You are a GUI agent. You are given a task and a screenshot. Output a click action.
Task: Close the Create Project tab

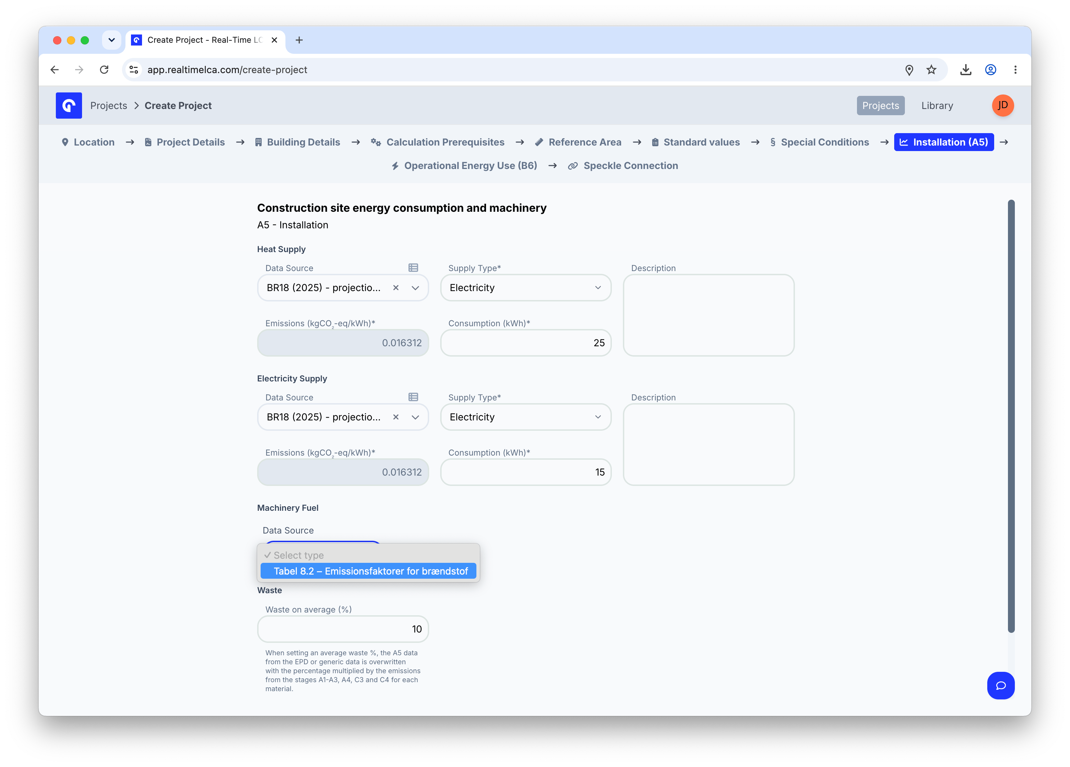point(274,40)
